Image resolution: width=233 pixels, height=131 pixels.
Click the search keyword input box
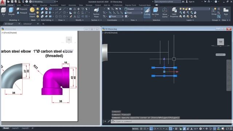167,1
